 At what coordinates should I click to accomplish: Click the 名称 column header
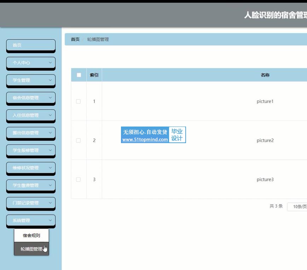tap(265, 75)
